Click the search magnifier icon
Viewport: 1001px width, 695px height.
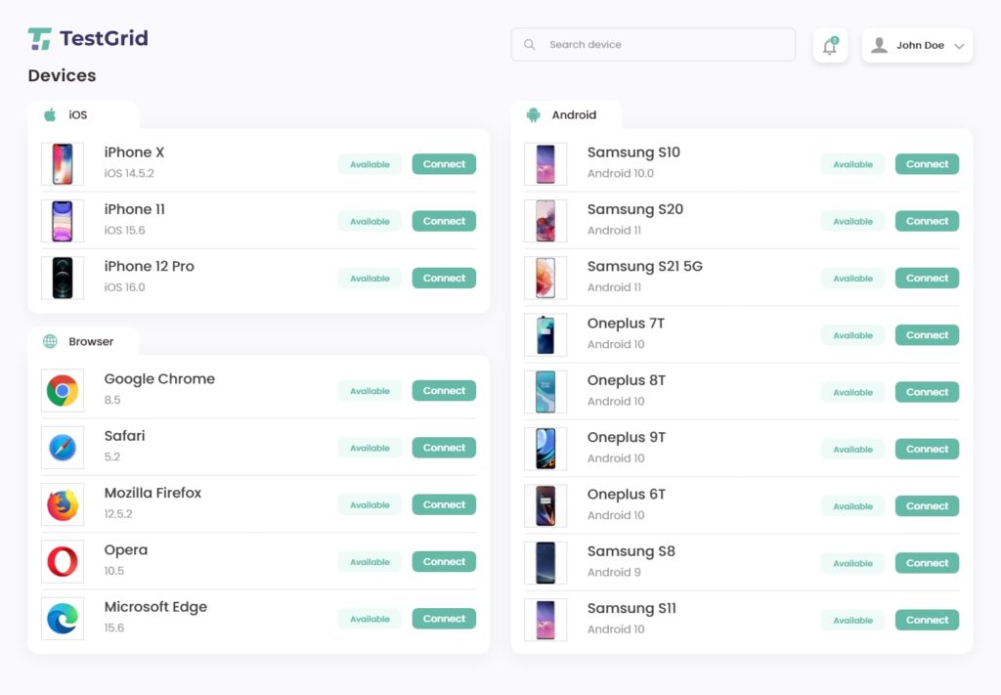pyautogui.click(x=529, y=45)
